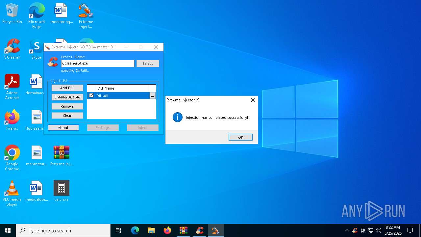
Task: Click the CCleaner process icon in injector
Action: 53,62
